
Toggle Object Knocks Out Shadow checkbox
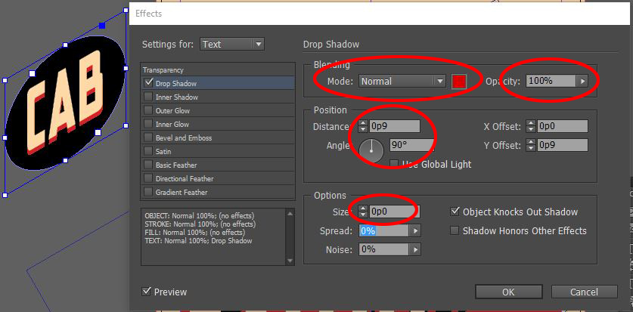[x=455, y=212]
